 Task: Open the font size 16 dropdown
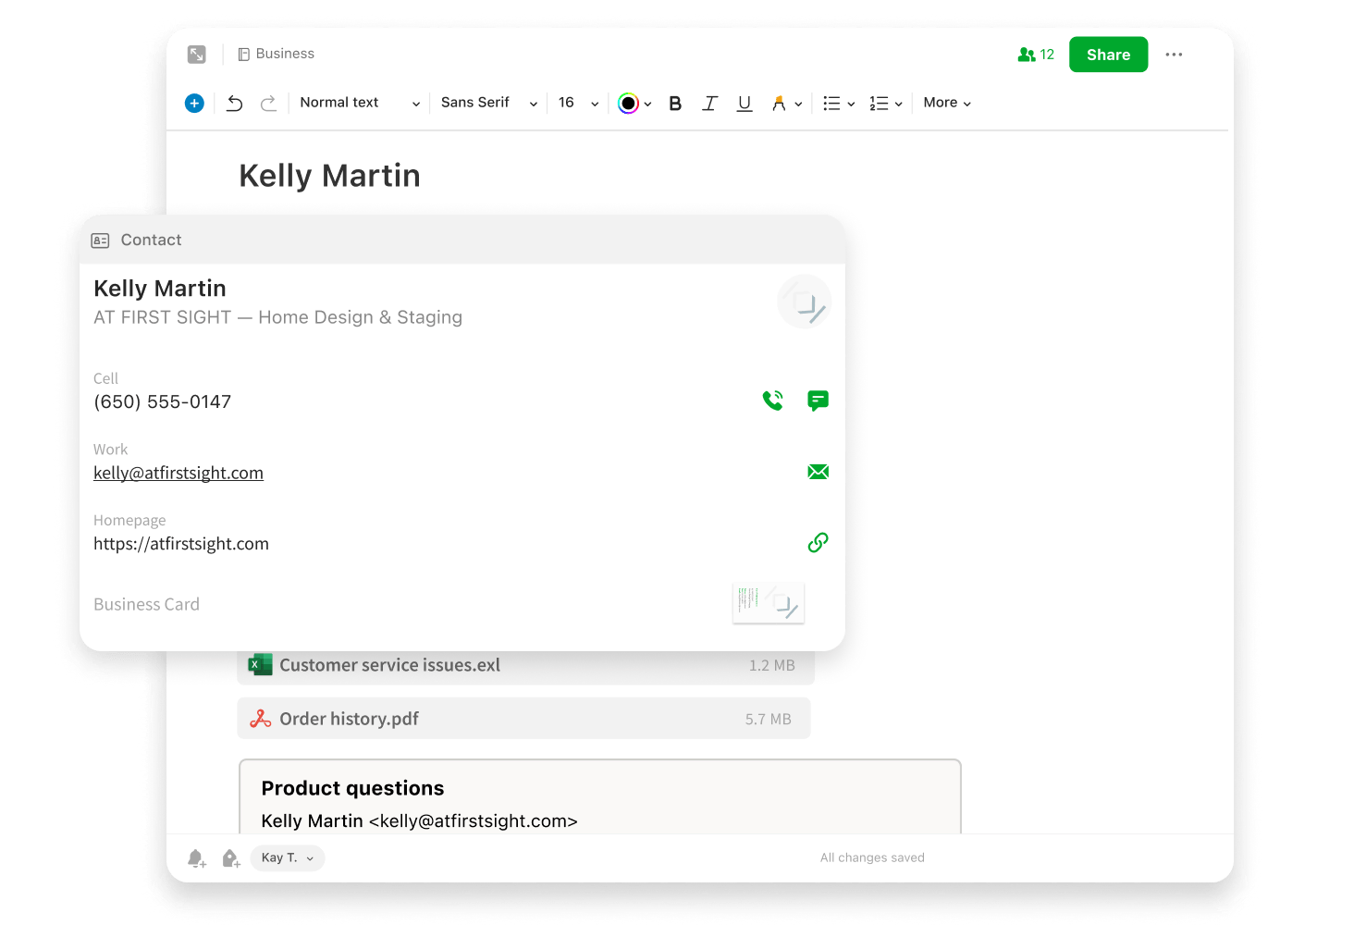tap(578, 103)
